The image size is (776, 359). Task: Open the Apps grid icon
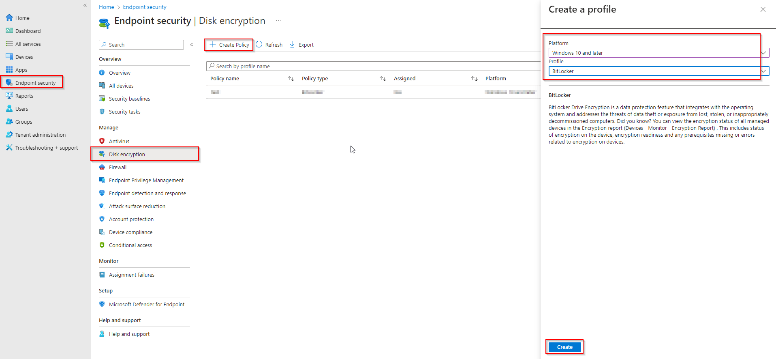[x=9, y=70]
